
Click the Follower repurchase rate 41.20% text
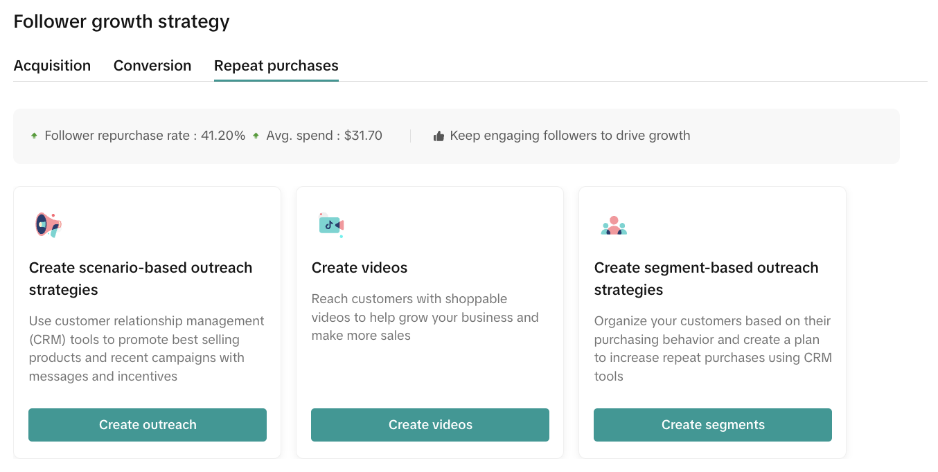(x=145, y=136)
